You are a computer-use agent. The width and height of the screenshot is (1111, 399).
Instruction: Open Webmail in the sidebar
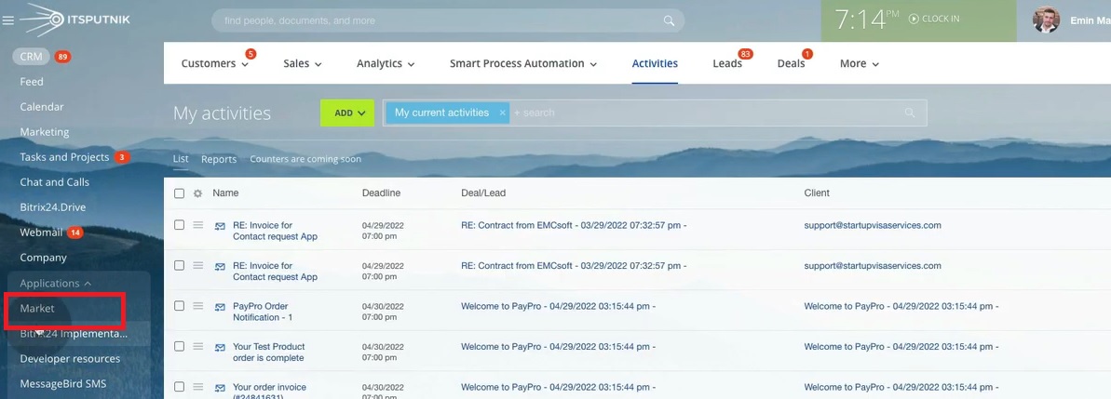(41, 232)
